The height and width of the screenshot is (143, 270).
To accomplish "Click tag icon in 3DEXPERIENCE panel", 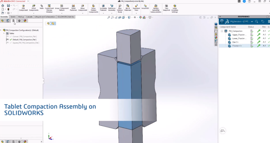I will pos(263,22).
